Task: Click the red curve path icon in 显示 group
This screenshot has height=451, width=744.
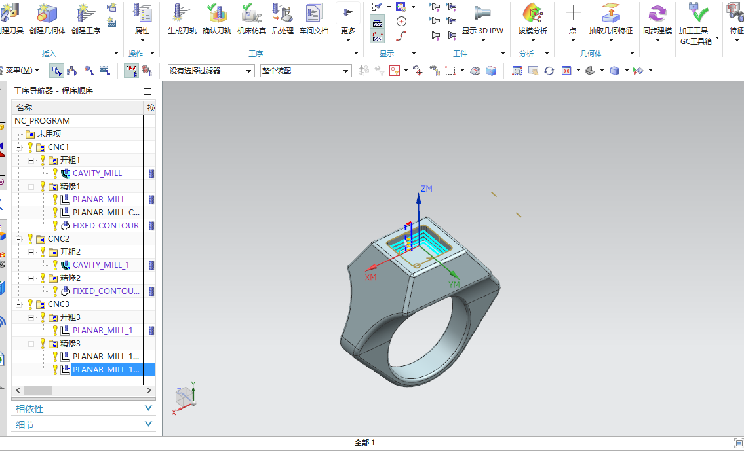Action: (401, 36)
